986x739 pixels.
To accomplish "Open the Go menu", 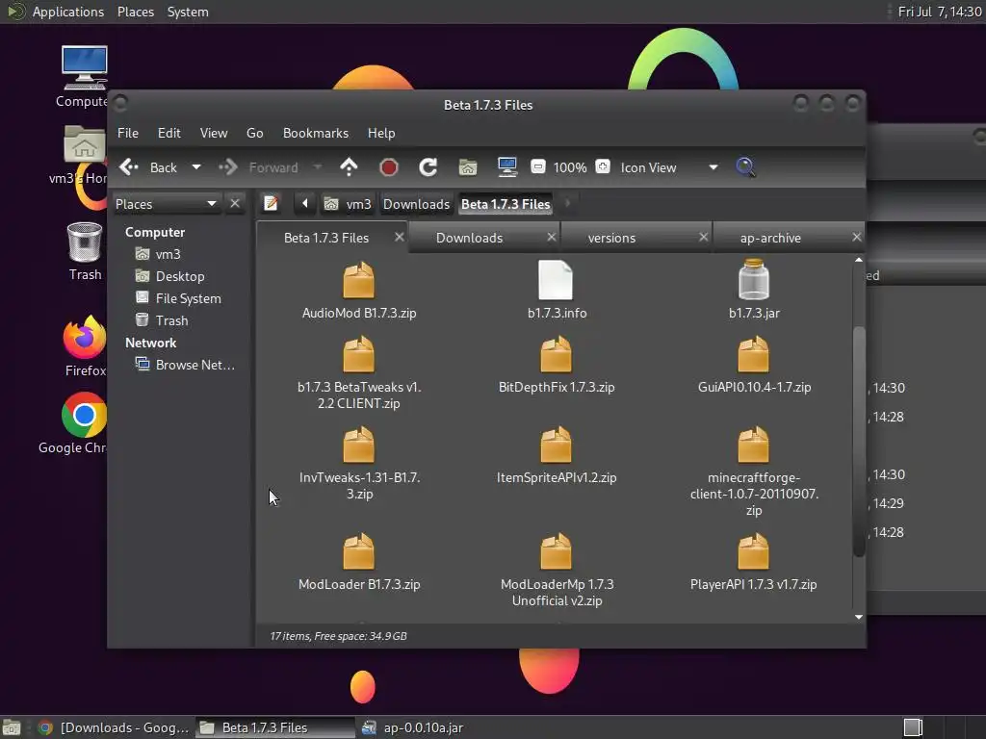I will (254, 133).
